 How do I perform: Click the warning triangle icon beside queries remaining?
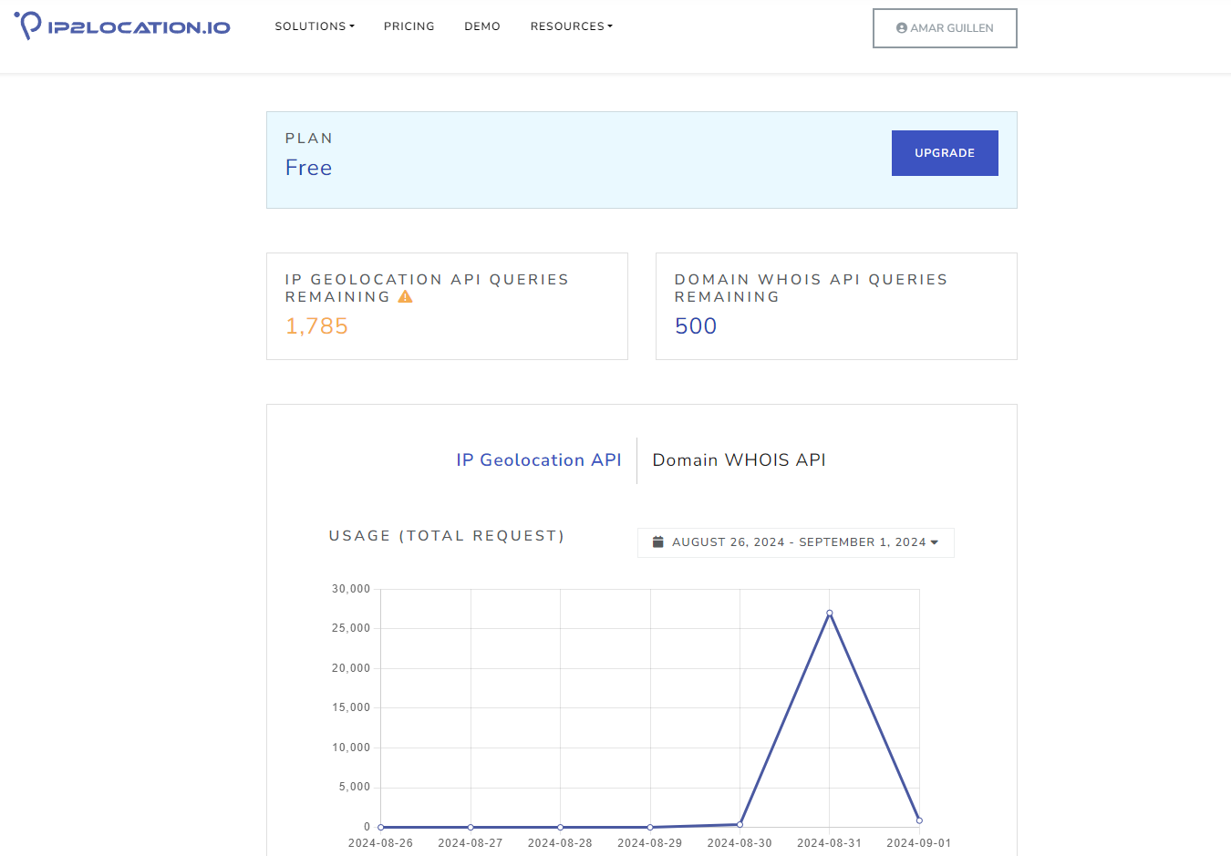click(x=406, y=297)
